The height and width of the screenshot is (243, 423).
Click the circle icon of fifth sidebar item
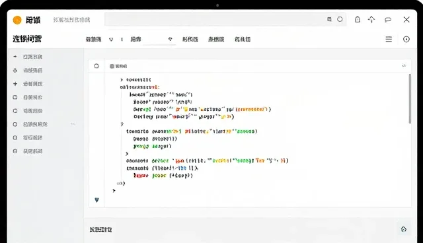click(x=15, y=111)
